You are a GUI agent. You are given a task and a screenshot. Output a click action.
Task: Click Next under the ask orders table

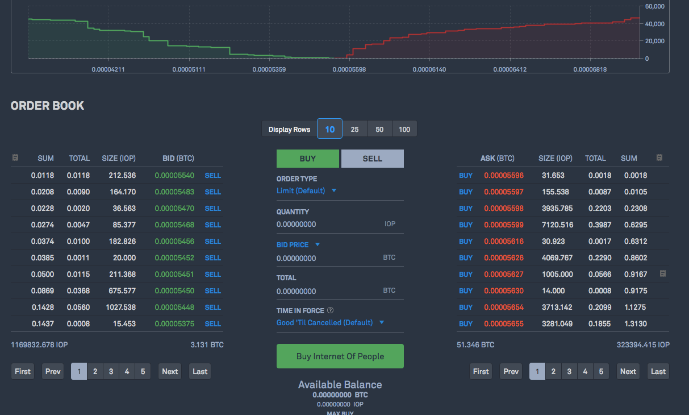point(628,371)
